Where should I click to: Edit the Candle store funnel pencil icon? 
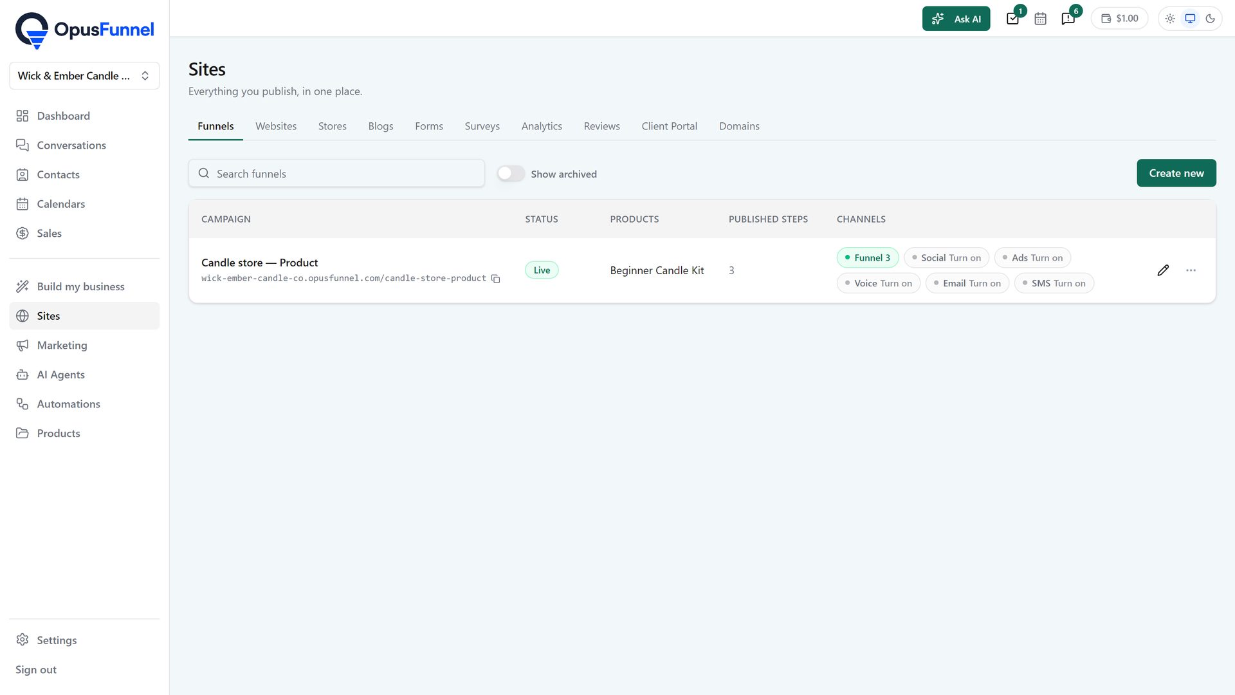(1163, 270)
